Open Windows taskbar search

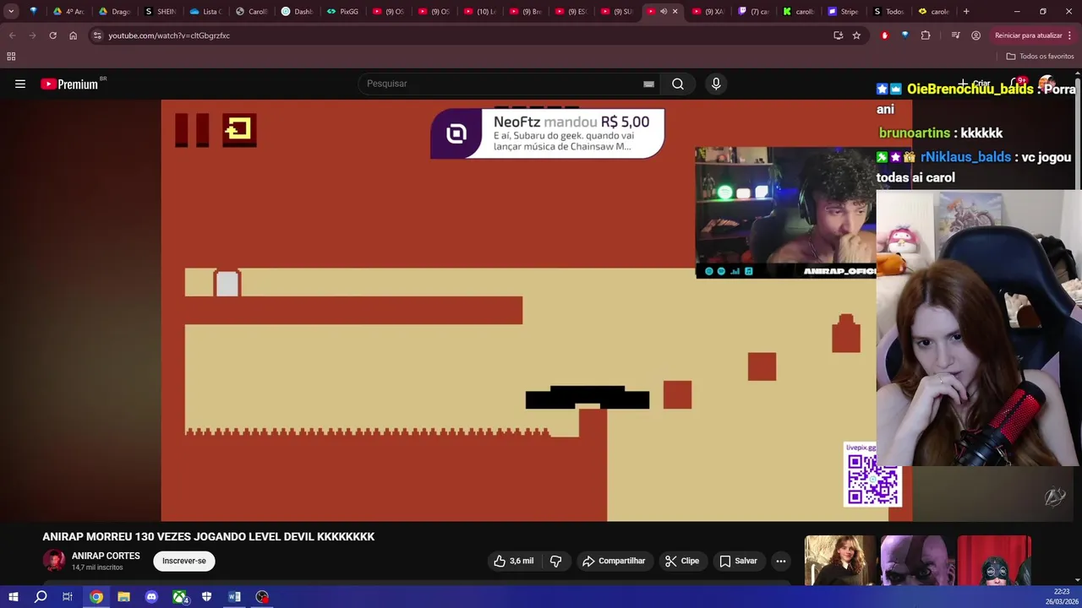click(41, 597)
